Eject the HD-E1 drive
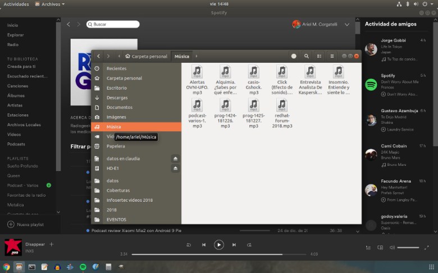Viewport: 438px width, 273px height. pos(175,168)
